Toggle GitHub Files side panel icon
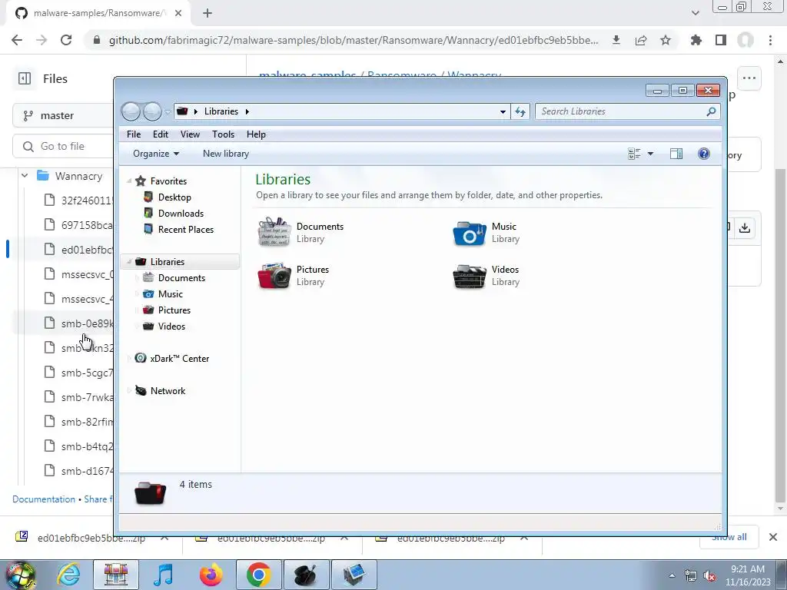The height and width of the screenshot is (590, 787). point(24,79)
